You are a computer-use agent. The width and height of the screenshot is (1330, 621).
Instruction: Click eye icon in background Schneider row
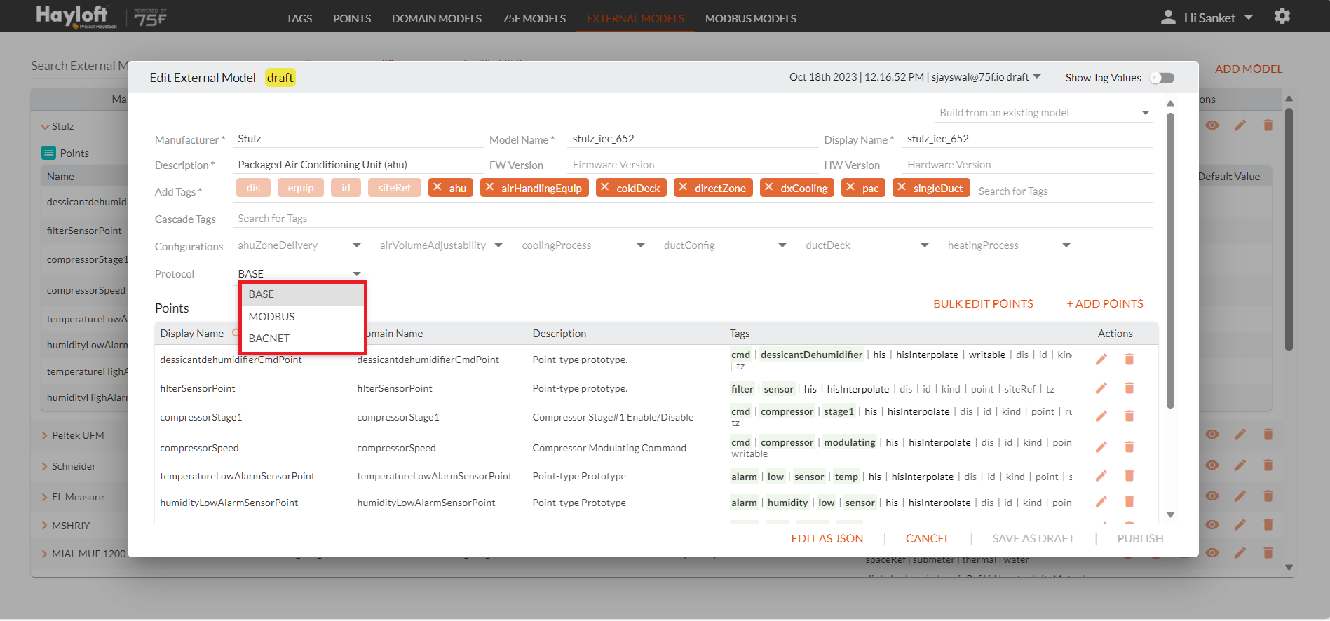[1212, 465]
